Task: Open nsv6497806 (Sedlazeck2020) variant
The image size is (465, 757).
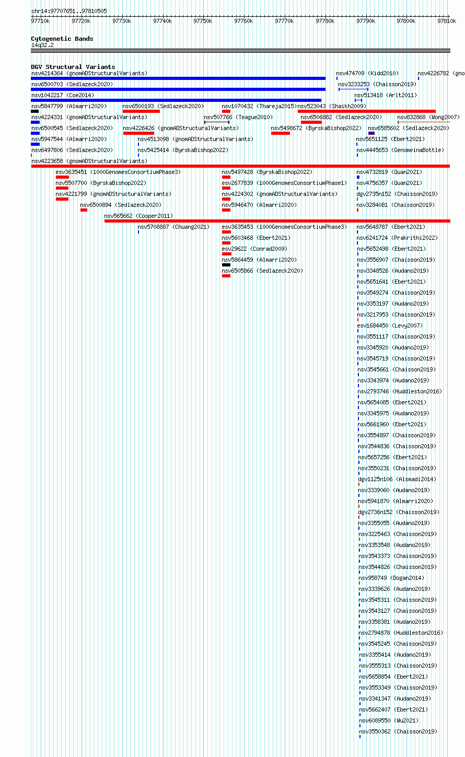Action: 72,150
